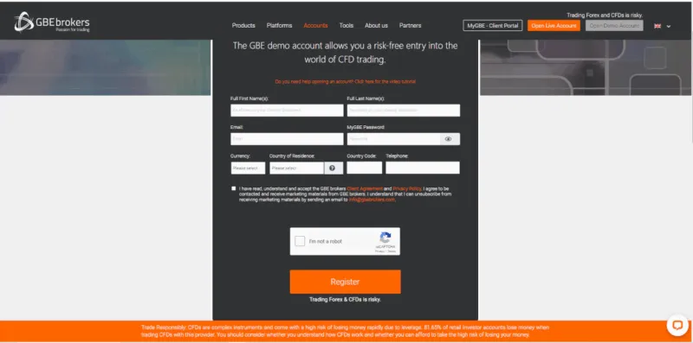Open the Products menu
This screenshot has width=693, height=343.
(x=243, y=26)
